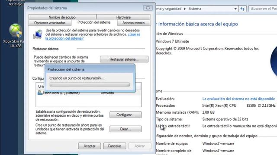Open the address bar history dropdown arrow
The width and height of the screenshot is (277, 155).
coord(235,9)
